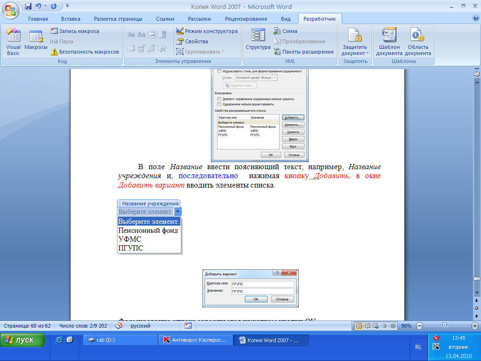Switch to the Рецензирование tab

[x=246, y=19]
